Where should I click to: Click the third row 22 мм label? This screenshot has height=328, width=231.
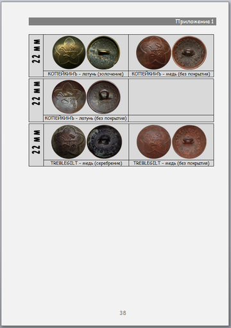point(36,141)
